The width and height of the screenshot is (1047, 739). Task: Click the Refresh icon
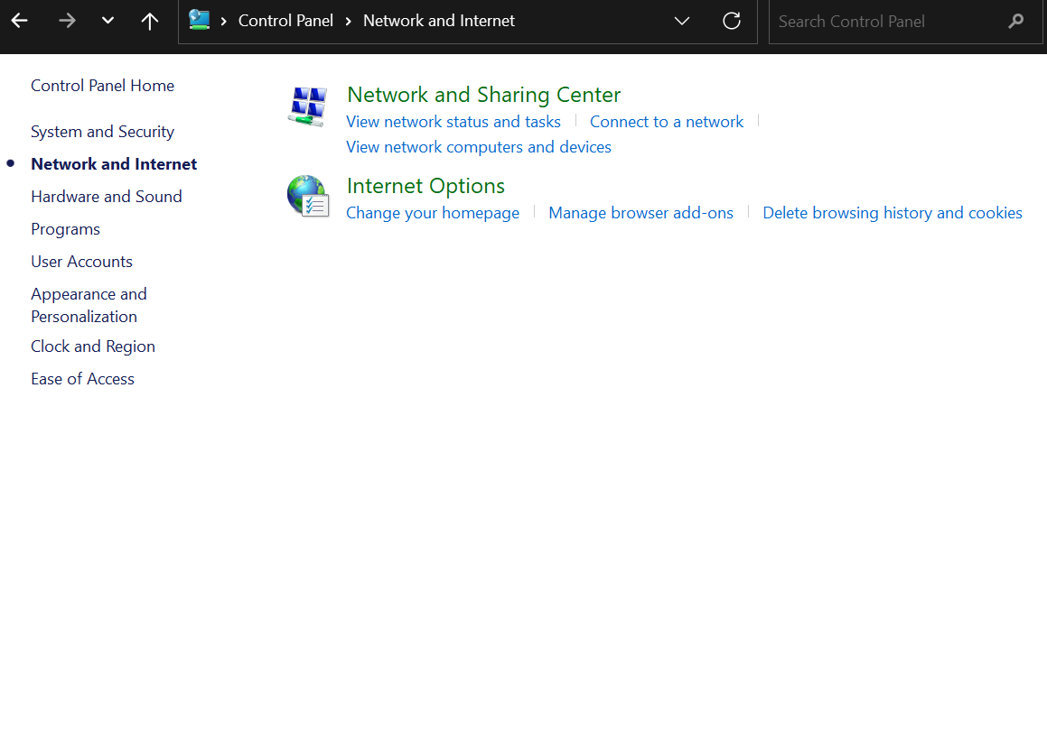coord(732,20)
